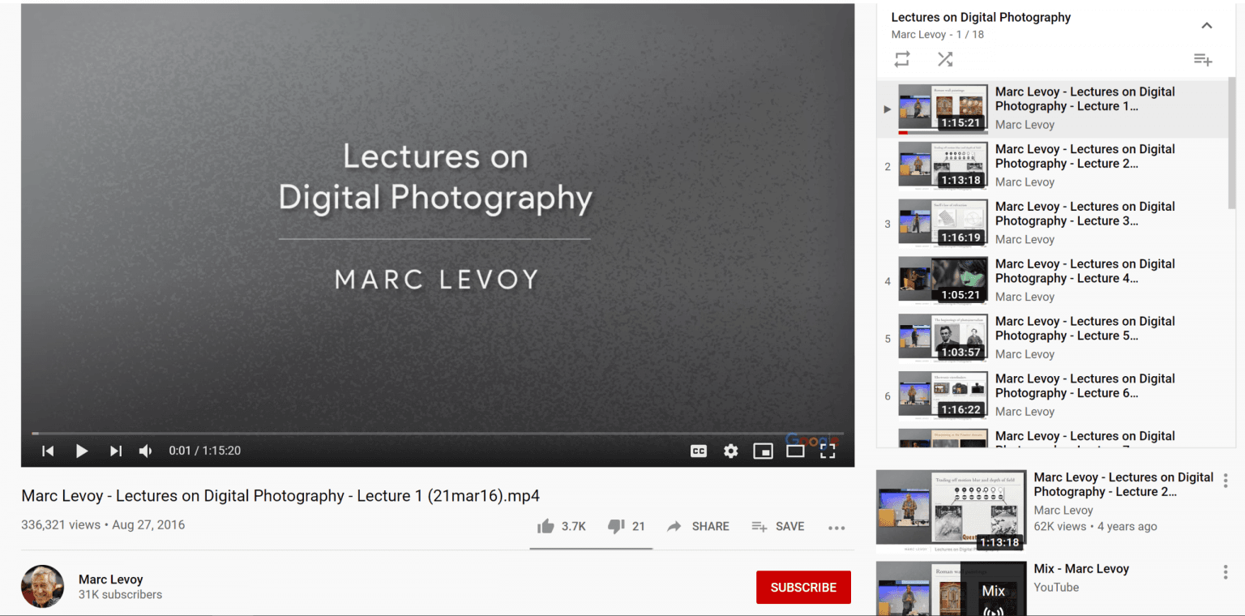Open more actions ellipsis under video
The image size is (1245, 616).
coord(836,528)
